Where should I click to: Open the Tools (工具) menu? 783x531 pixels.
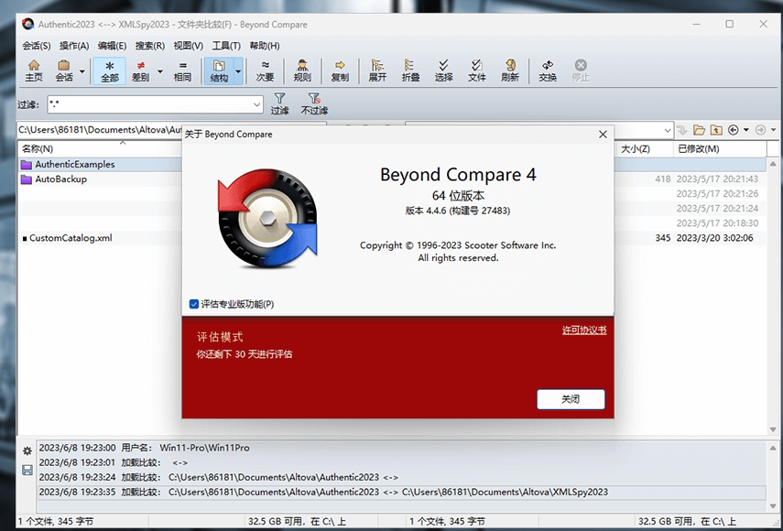(226, 46)
